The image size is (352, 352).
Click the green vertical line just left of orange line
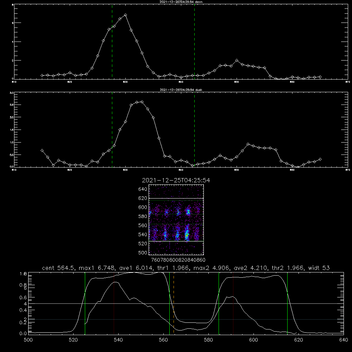[x=170, y=303]
